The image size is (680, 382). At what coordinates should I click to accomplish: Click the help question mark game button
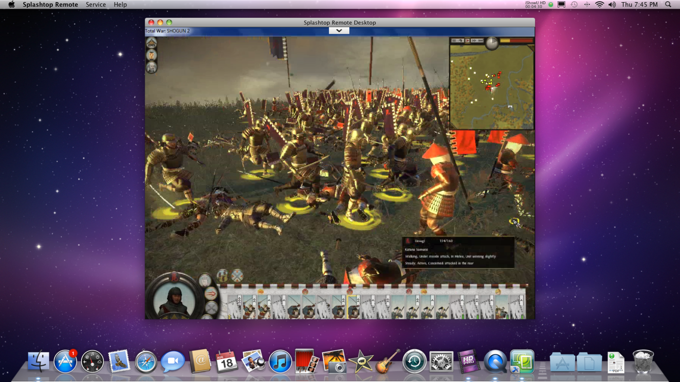[x=152, y=55]
